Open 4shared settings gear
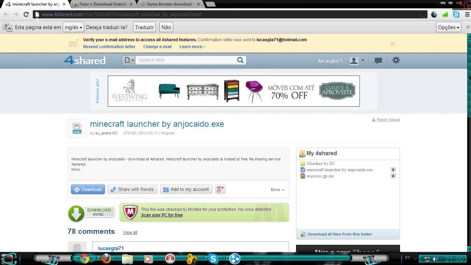The height and width of the screenshot is (265, 471). 396,60
